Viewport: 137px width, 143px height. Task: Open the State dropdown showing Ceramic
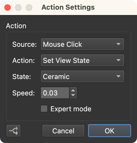(x=82, y=76)
